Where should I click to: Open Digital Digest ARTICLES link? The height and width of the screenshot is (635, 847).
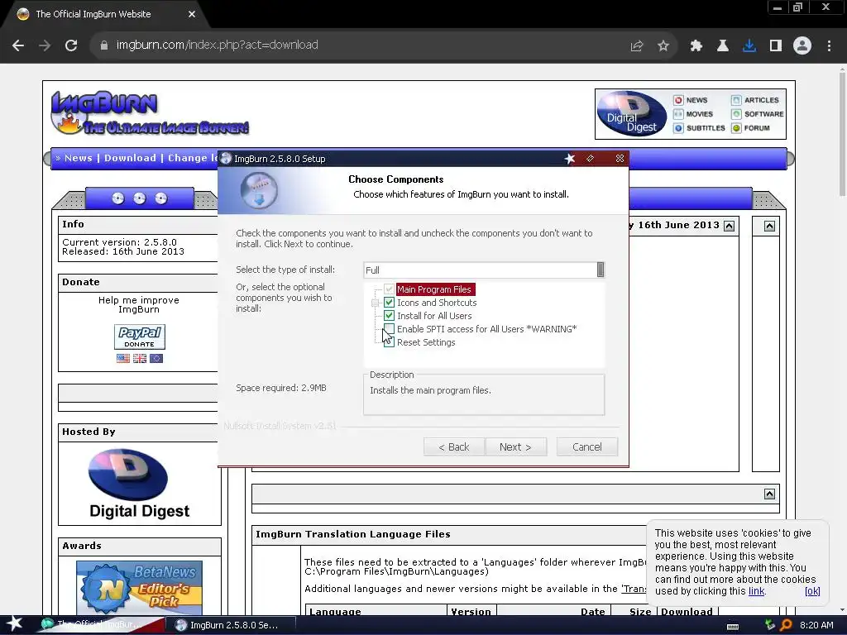pyautogui.click(x=755, y=100)
